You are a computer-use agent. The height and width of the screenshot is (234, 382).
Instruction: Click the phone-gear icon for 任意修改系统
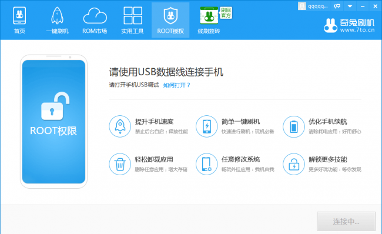[x=207, y=164]
